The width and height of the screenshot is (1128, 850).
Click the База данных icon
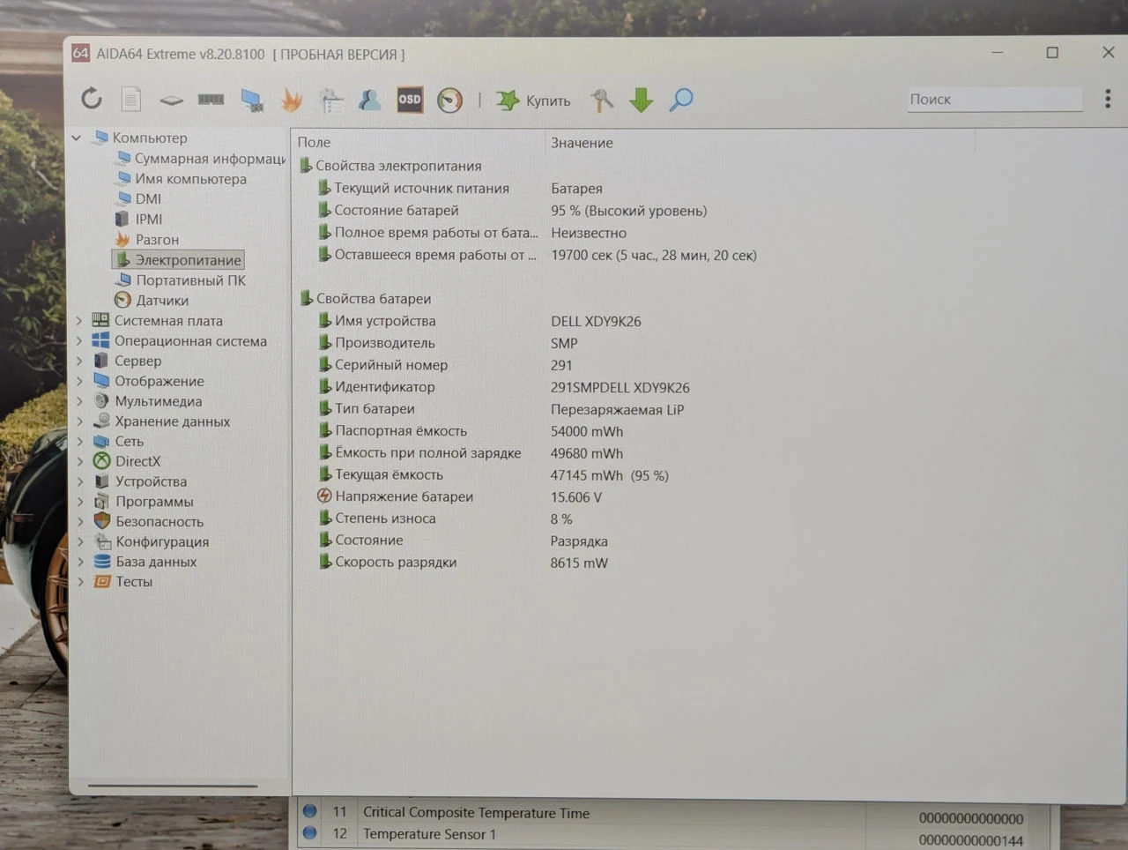coord(102,562)
